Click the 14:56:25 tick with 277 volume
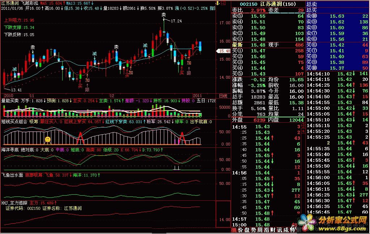The width and height of the screenshot is (370, 234). [x=337, y=195]
